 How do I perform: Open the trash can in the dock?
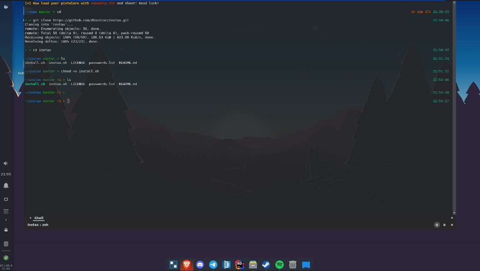click(292, 265)
